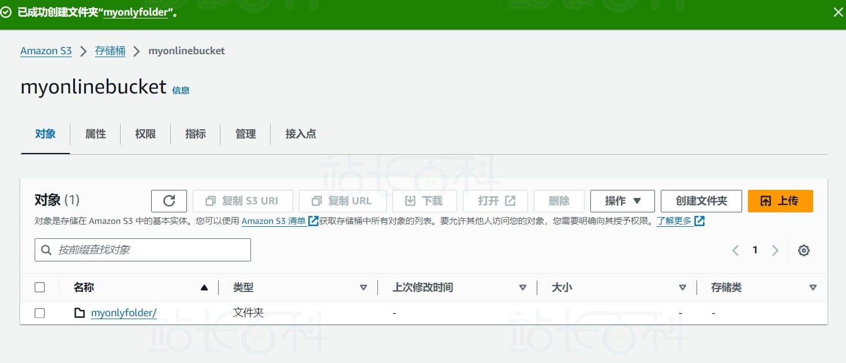The height and width of the screenshot is (363, 846).
Task: Open the myonlyfolder/ folder link
Action: click(x=124, y=313)
